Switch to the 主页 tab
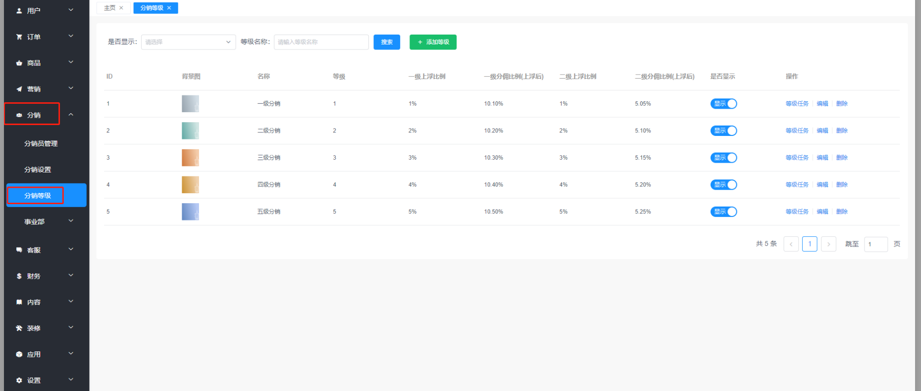Screen dimensions: 921x391 coord(110,8)
